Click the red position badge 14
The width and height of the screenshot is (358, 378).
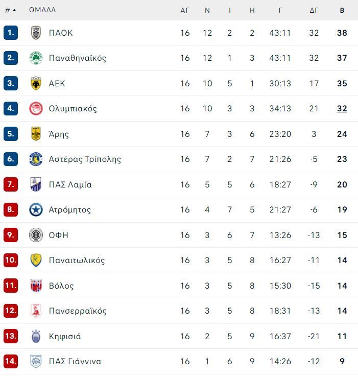pyautogui.click(x=11, y=361)
